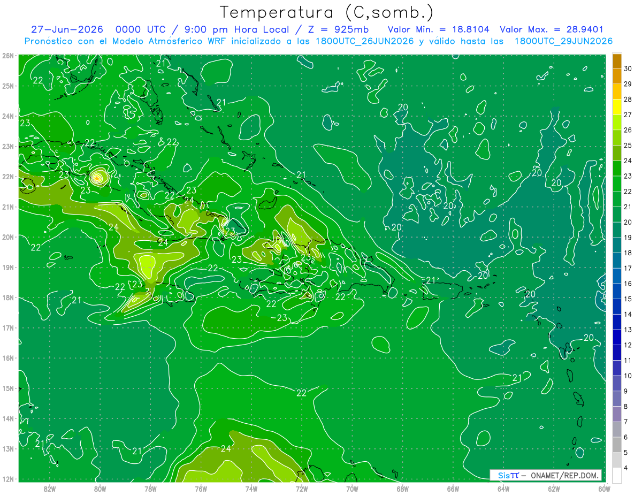This screenshot has height=496, width=642.
Task: Pick the purple legend swatch between 7 and 8
Action: click(x=617, y=414)
